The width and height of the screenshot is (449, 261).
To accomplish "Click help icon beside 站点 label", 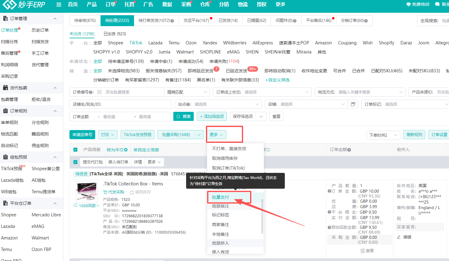I will pyautogui.click(x=189, y=104).
